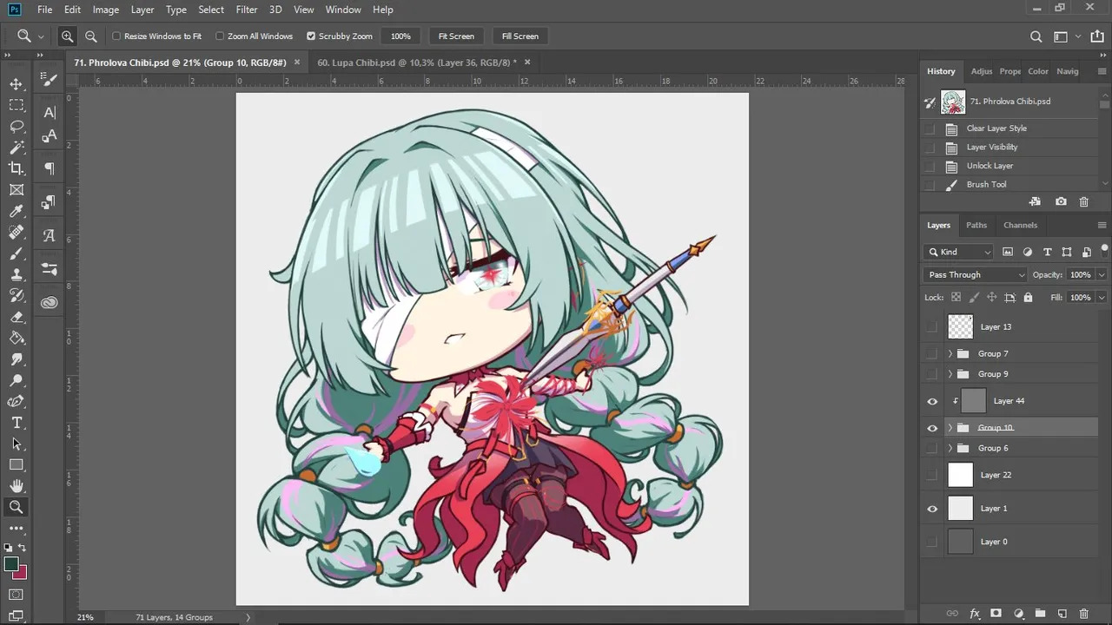1112x625 pixels.
Task: Choose the Zoom Out mode icon
Action: tap(90, 36)
